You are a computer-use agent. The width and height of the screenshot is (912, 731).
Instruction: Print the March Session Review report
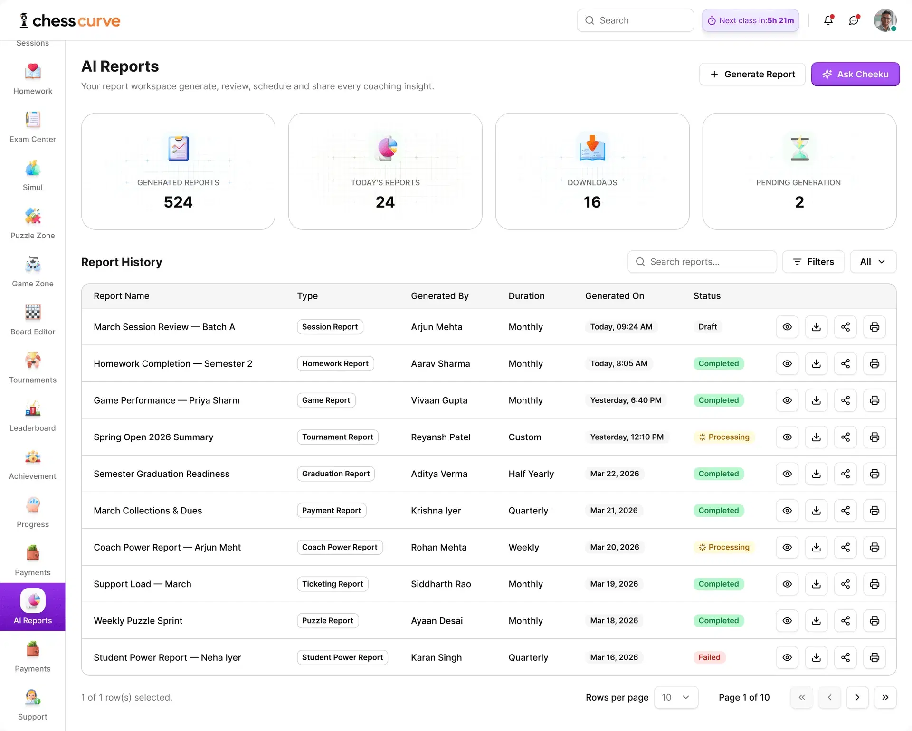tap(874, 327)
